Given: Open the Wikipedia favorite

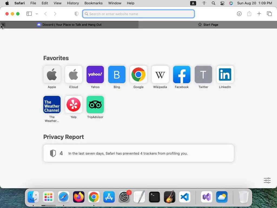Looking at the screenshot, I should (160, 74).
